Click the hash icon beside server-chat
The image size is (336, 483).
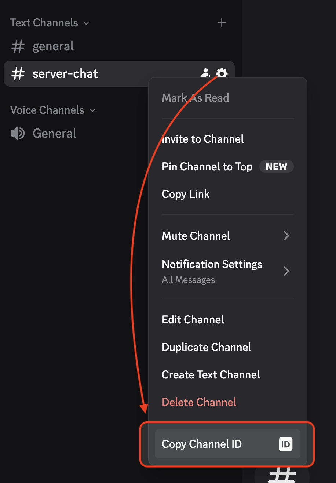coord(18,74)
